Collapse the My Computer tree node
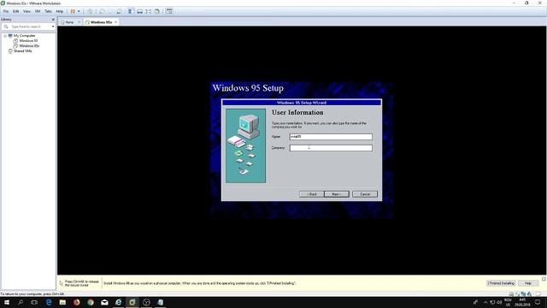The width and height of the screenshot is (547, 308). pos(5,36)
